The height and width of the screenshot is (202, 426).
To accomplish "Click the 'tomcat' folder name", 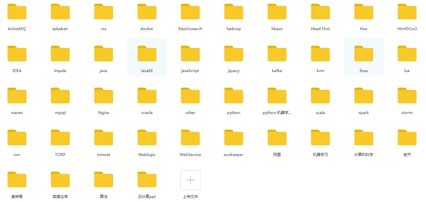I will (x=103, y=154).
